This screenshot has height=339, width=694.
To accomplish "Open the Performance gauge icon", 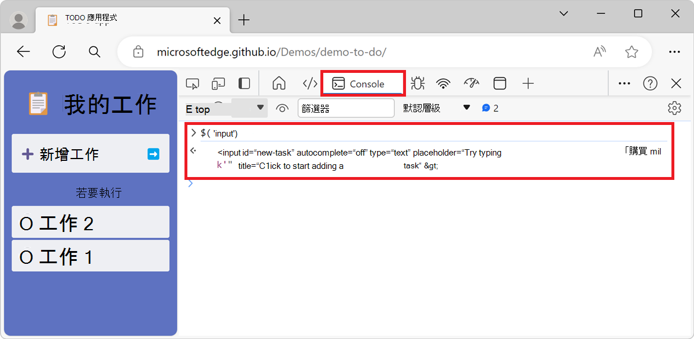I will pyautogui.click(x=471, y=83).
